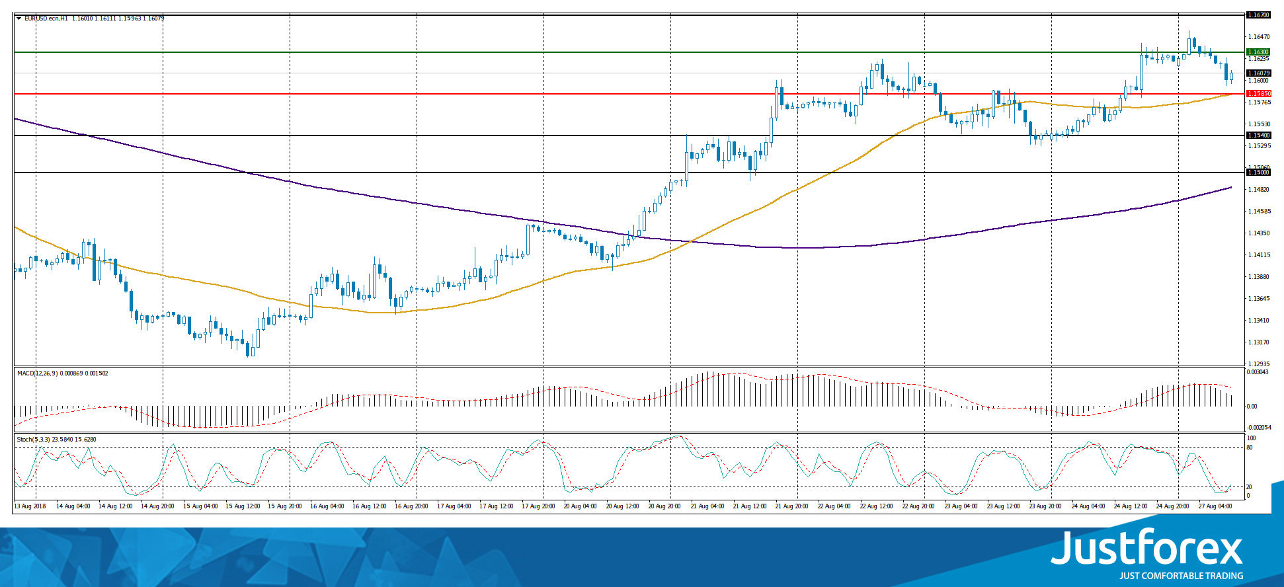Image resolution: width=1284 pixels, height=587 pixels.
Task: Click the 14 Aug 20:00 time label
Action: click(x=157, y=506)
